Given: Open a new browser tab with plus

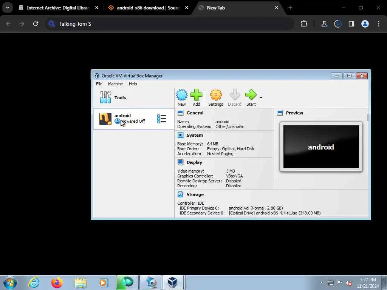Looking at the screenshot, I should (290, 8).
